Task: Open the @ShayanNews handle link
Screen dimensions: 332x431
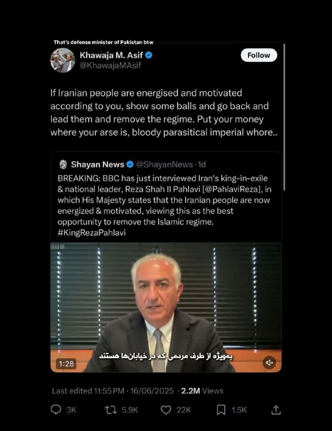Action: point(164,164)
